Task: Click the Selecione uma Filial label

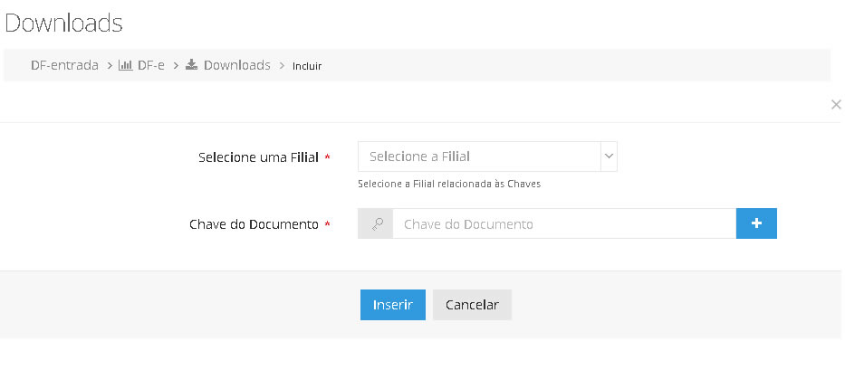Action: (258, 157)
